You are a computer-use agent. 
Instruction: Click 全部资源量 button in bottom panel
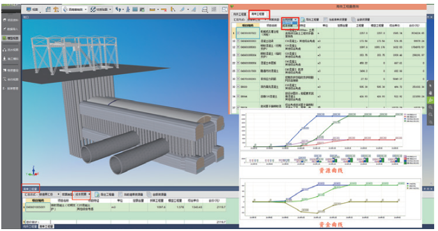point(157,195)
